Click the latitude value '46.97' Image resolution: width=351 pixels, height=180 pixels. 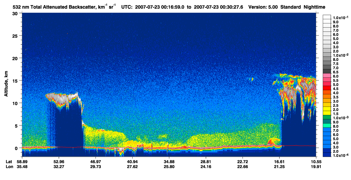click(96, 162)
